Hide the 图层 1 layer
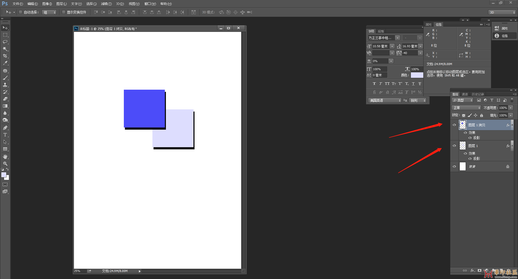 coord(454,146)
